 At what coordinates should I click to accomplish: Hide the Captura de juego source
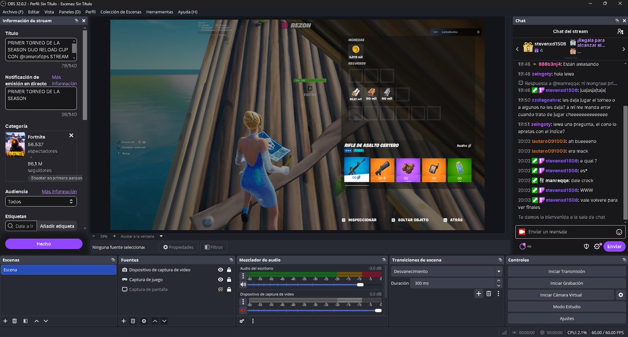click(x=221, y=280)
